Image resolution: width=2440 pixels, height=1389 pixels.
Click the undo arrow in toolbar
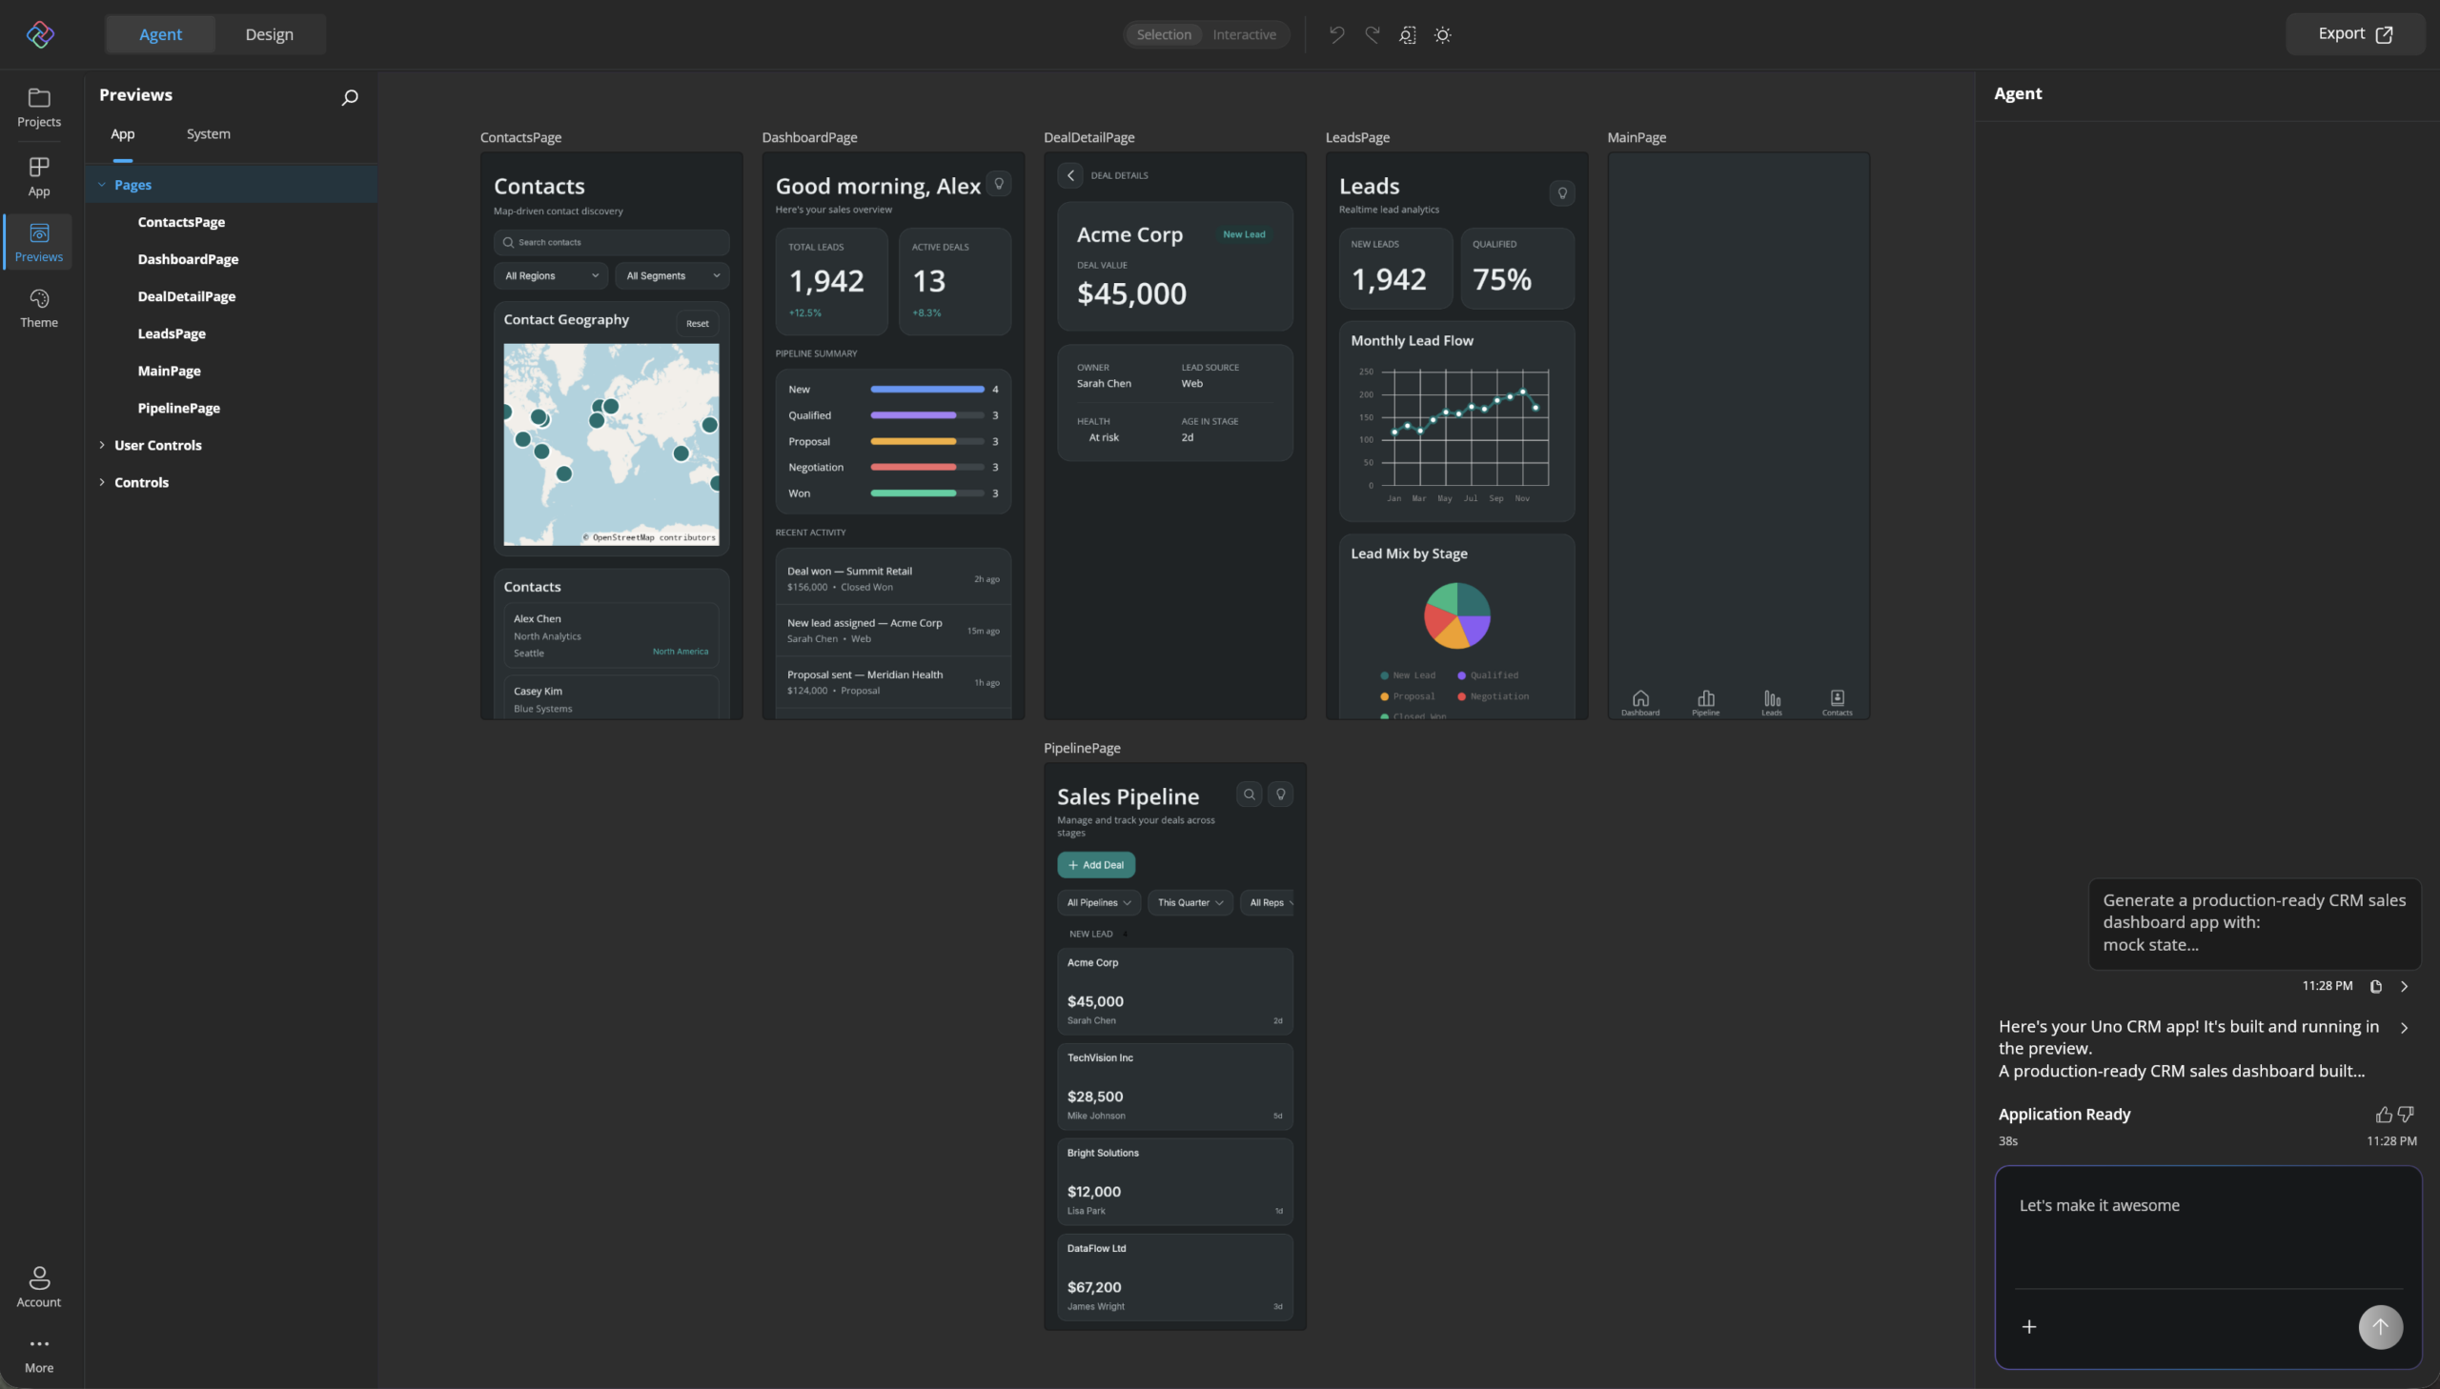click(x=1337, y=34)
